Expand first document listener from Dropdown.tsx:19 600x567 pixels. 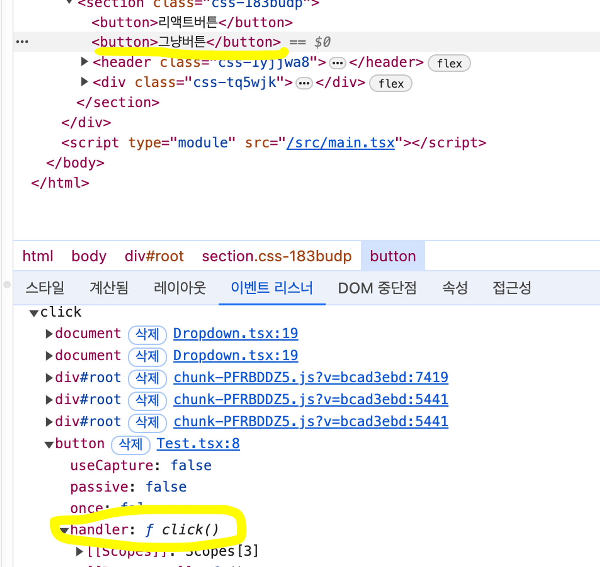pyautogui.click(x=49, y=334)
